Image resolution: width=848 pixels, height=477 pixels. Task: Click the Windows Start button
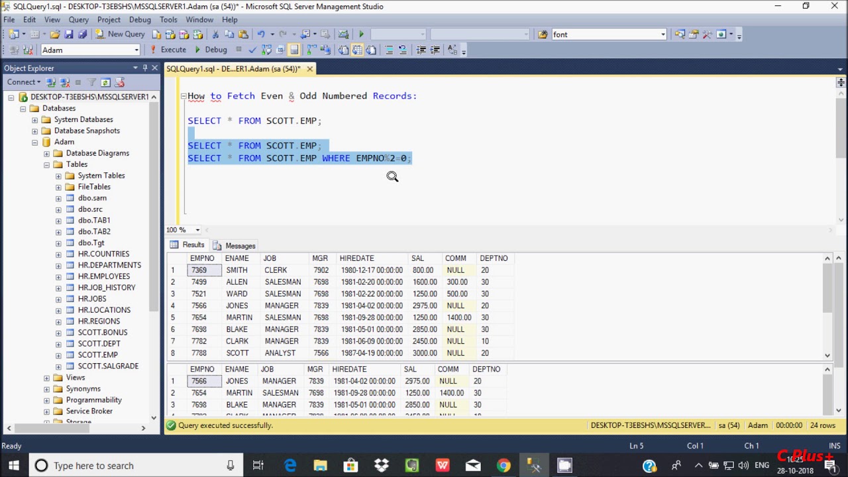14,466
